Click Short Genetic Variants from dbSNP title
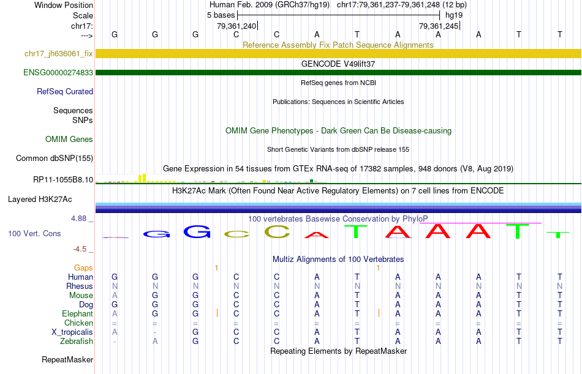The height and width of the screenshot is (374, 582). pyautogui.click(x=338, y=150)
